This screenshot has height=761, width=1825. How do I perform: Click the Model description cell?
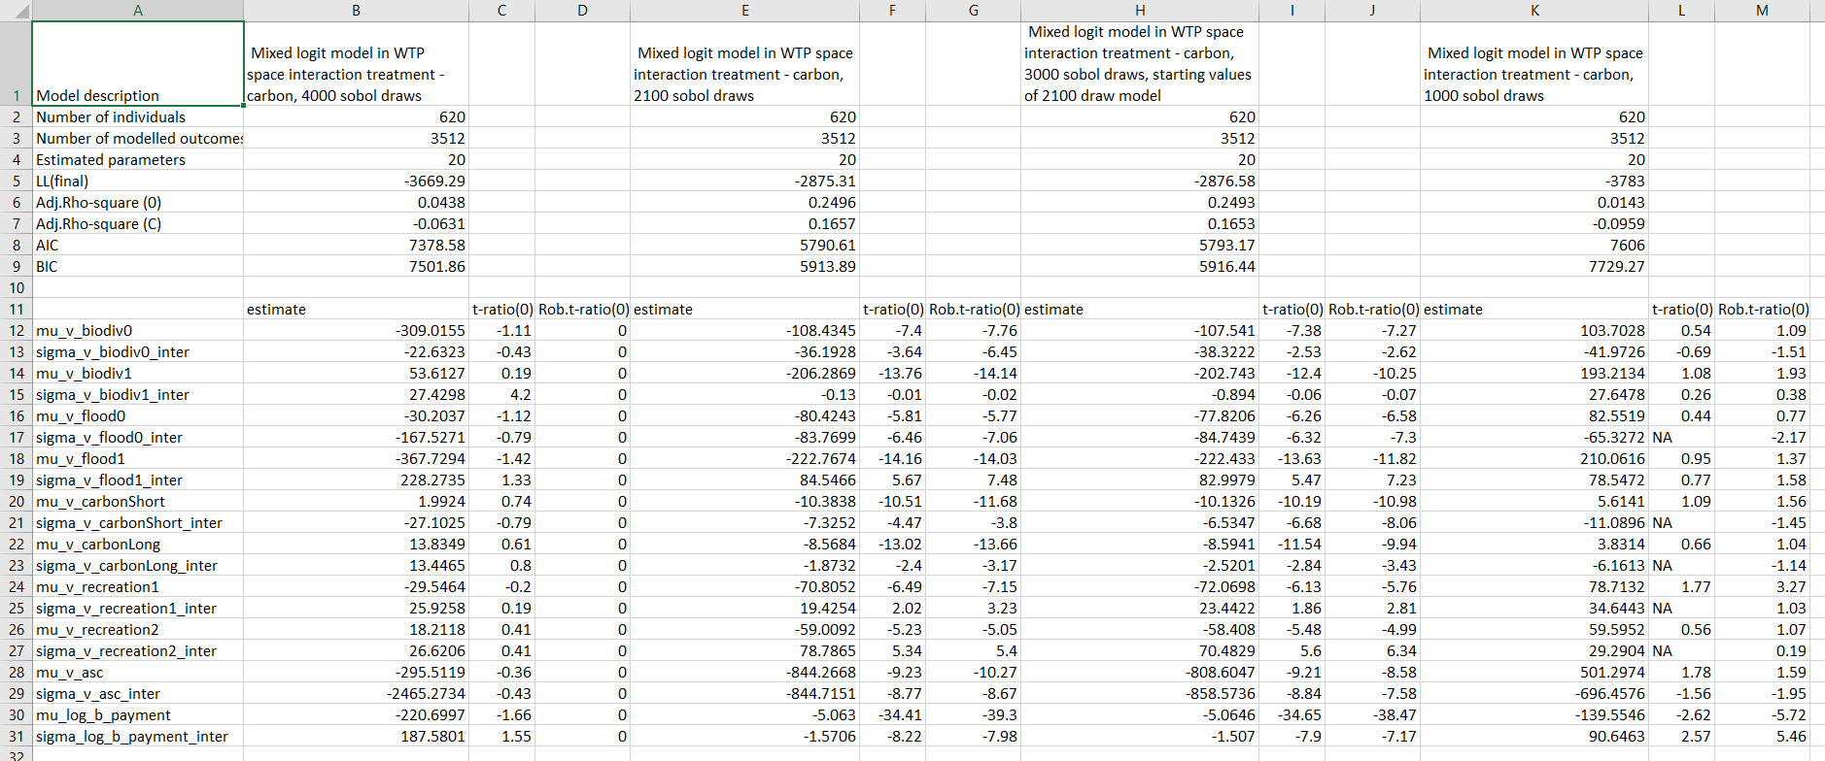(x=137, y=64)
